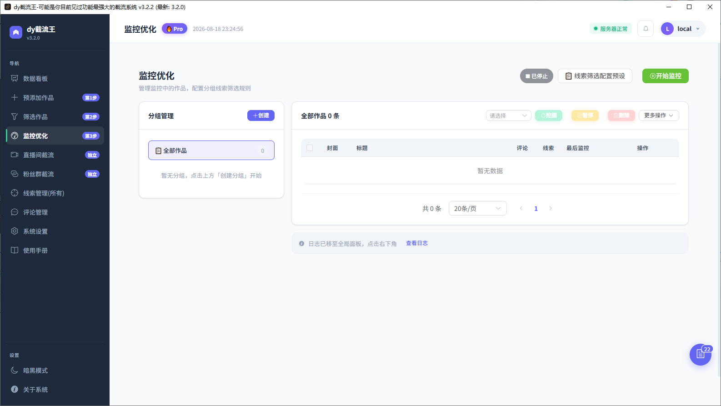The width and height of the screenshot is (721, 406).
Task: Click the 数据看板 dashboard icon in sidebar
Action: click(15, 79)
